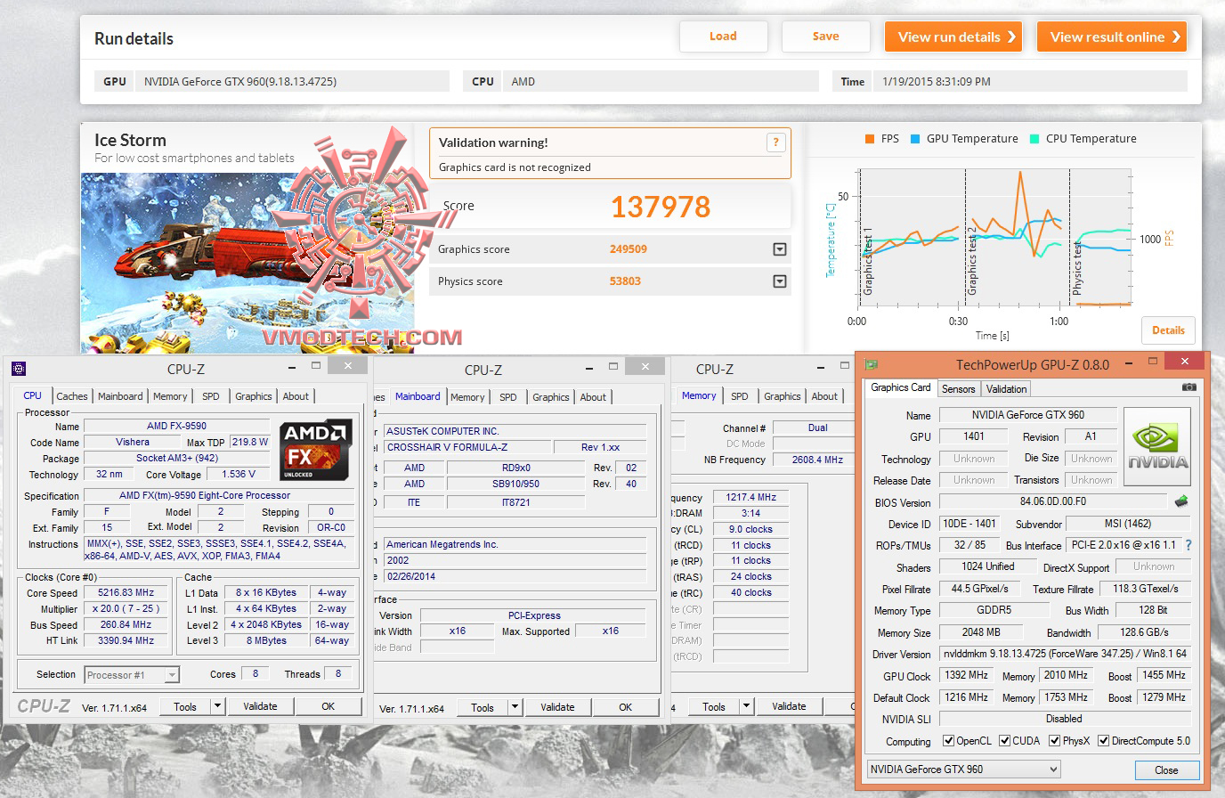Click the BIOS date 02/26/2014
1225x798 pixels.
[x=515, y=576]
